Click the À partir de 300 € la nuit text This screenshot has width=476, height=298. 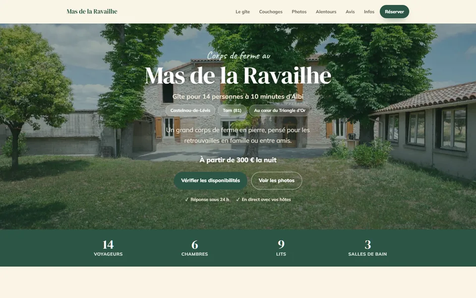point(238,160)
